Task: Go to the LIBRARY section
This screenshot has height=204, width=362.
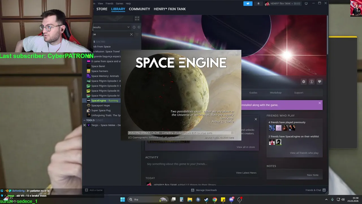Action: [x=118, y=9]
